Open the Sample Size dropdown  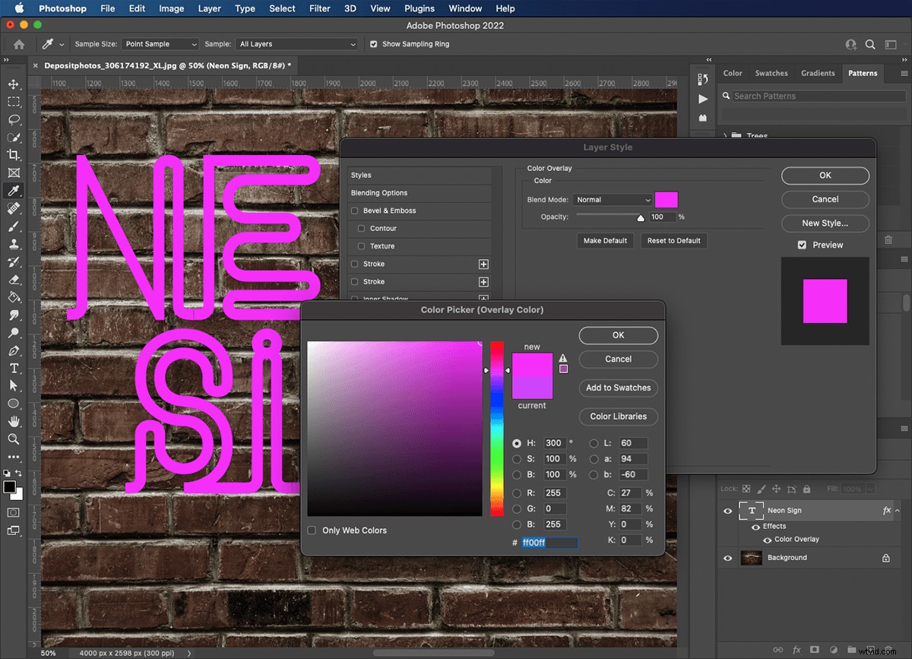[160, 43]
